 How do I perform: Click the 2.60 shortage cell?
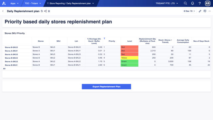(x=94, y=65)
